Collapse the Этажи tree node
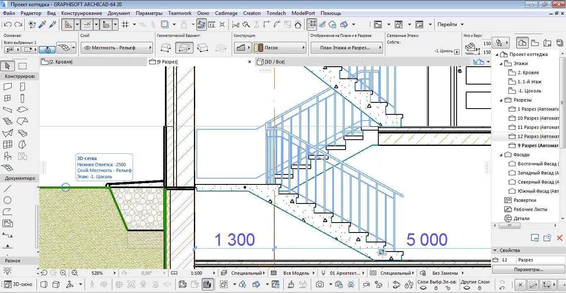Viewport: 566px width, 293px height. [501, 63]
